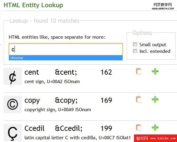Click the C cedilla symbol preview
Viewport: 177px width, 142px height.
coord(13,132)
